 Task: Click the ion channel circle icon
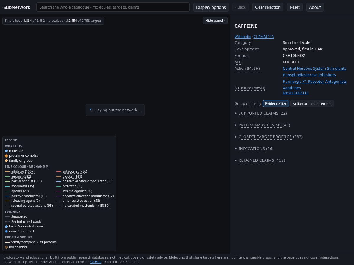pos(6,247)
